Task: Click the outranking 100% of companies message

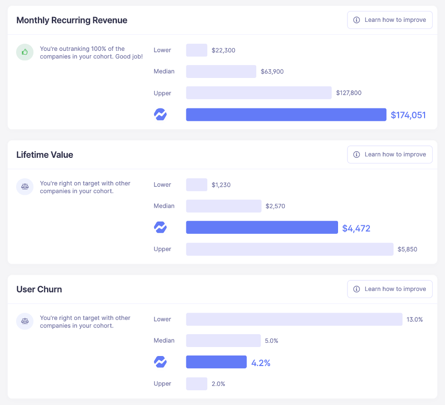Action: pyautogui.click(x=91, y=52)
